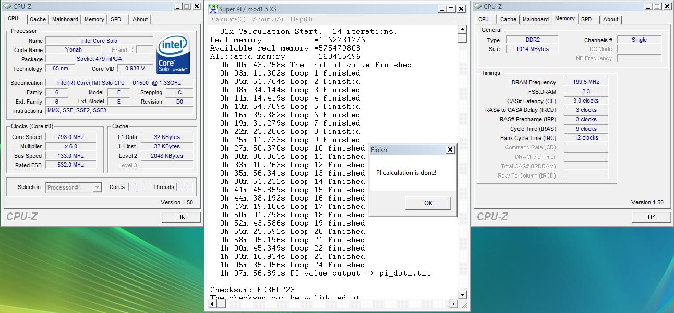Click the Intel Core Solo name field
This screenshot has width=674, height=313.
click(99, 41)
